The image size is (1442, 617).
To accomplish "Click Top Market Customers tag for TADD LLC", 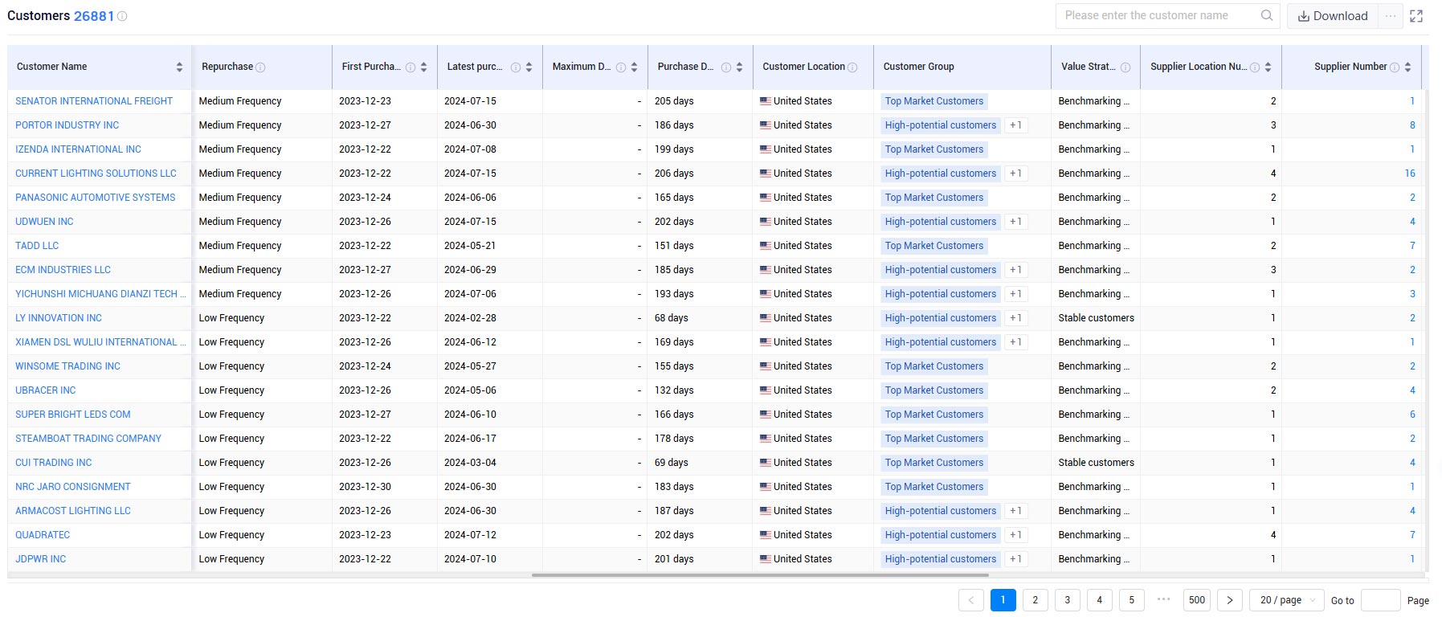I will (934, 246).
